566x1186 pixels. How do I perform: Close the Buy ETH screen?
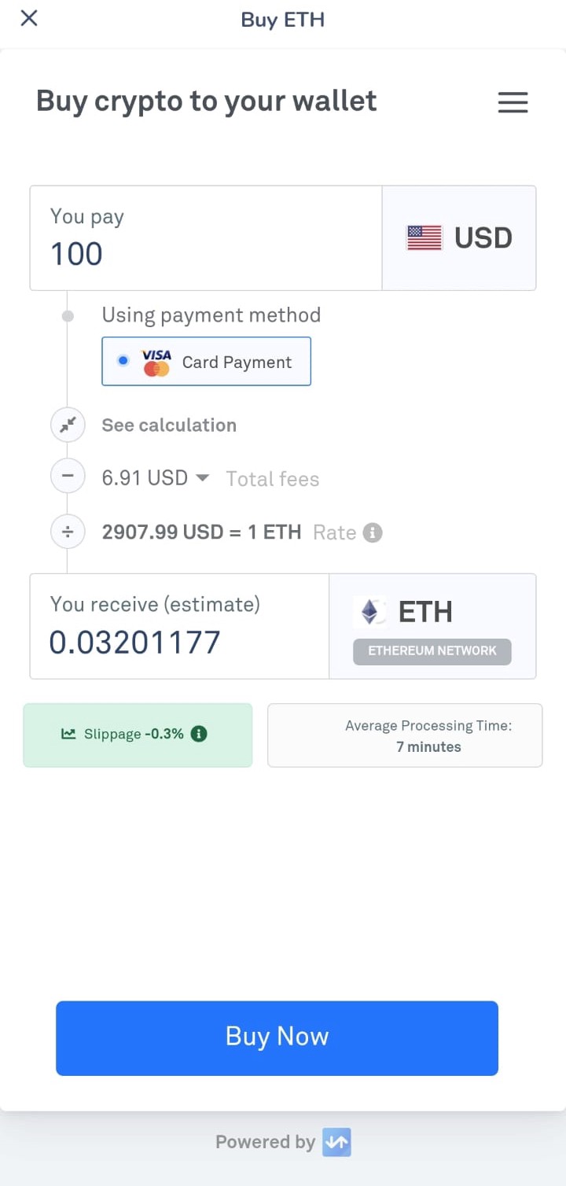pyautogui.click(x=29, y=18)
